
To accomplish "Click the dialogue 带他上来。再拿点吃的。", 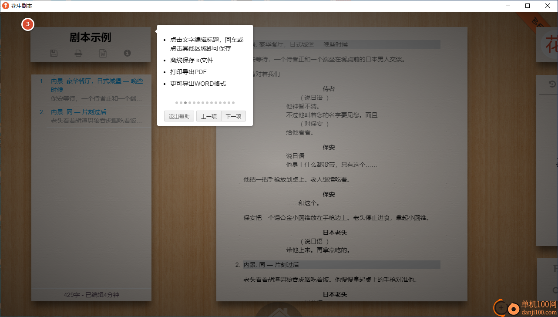I will 318,250.
